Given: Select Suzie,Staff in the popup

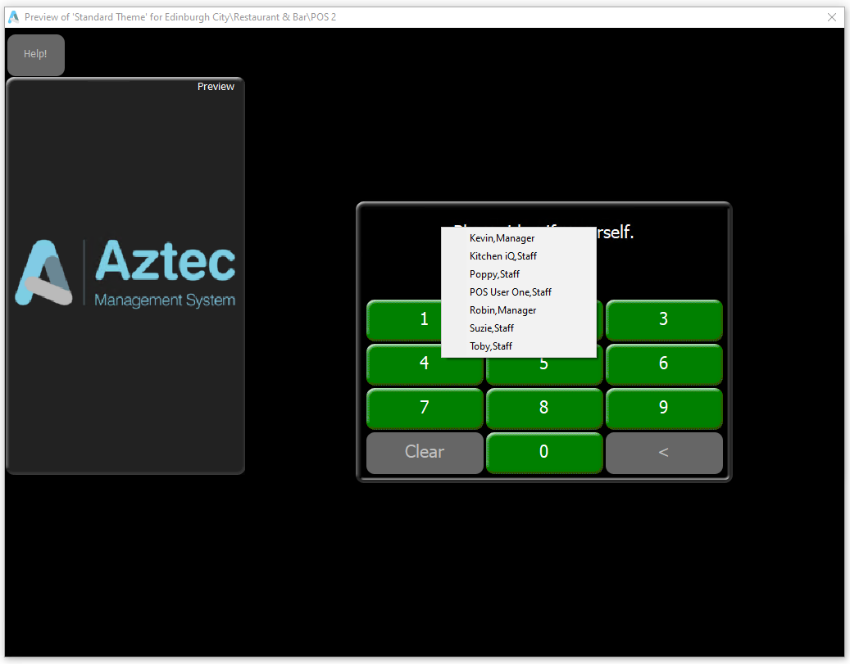Looking at the screenshot, I should point(492,328).
